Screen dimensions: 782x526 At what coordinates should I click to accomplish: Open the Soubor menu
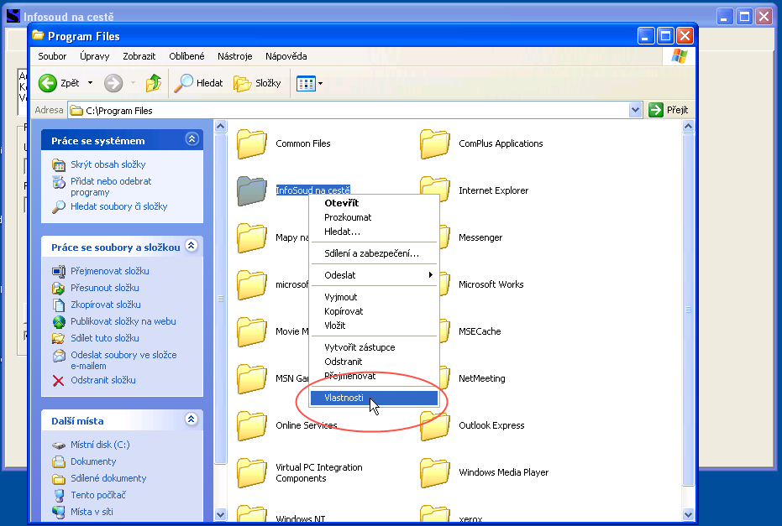(x=52, y=56)
